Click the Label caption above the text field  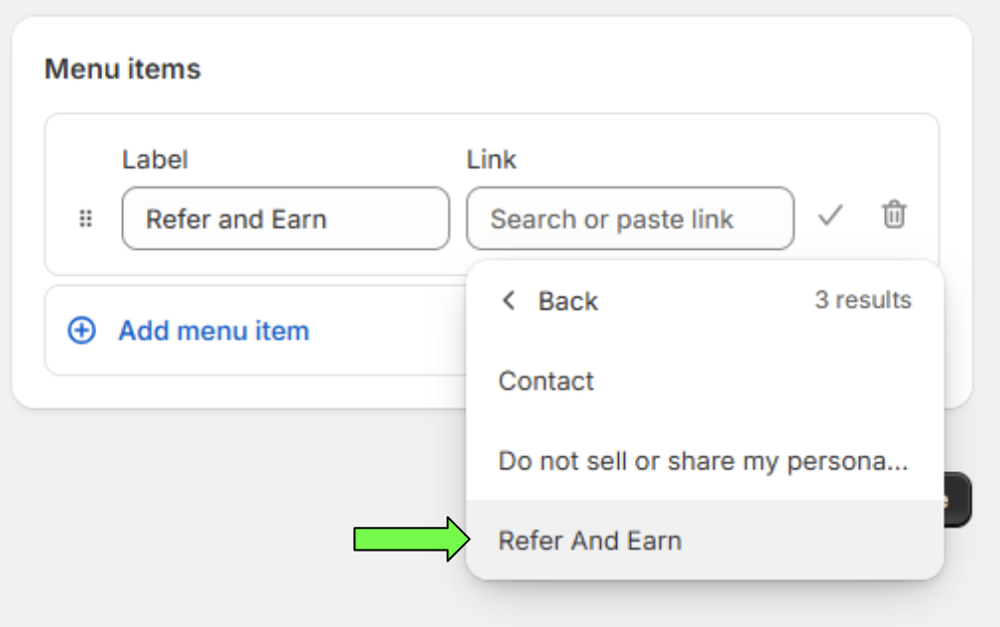[x=155, y=160]
